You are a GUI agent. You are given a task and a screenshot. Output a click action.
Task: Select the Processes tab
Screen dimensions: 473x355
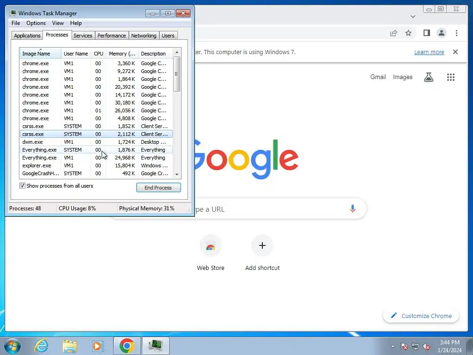pos(57,35)
